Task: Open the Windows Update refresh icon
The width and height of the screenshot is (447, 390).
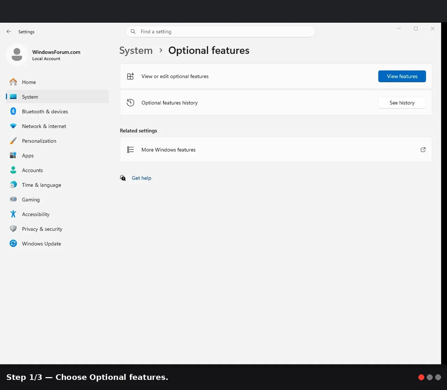Action: pos(13,243)
